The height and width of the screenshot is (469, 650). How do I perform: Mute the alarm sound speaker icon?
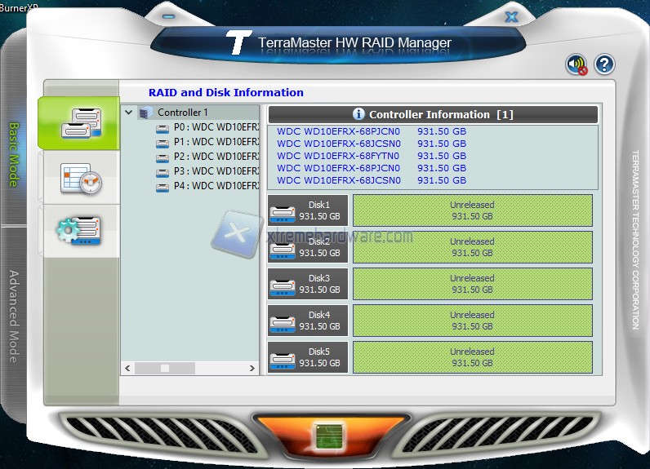[x=577, y=65]
